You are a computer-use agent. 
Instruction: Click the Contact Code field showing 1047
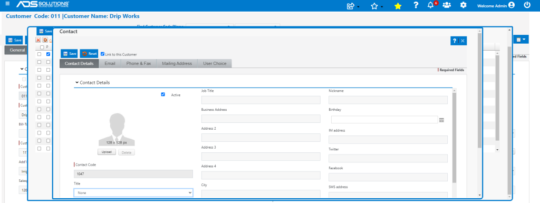click(133, 174)
